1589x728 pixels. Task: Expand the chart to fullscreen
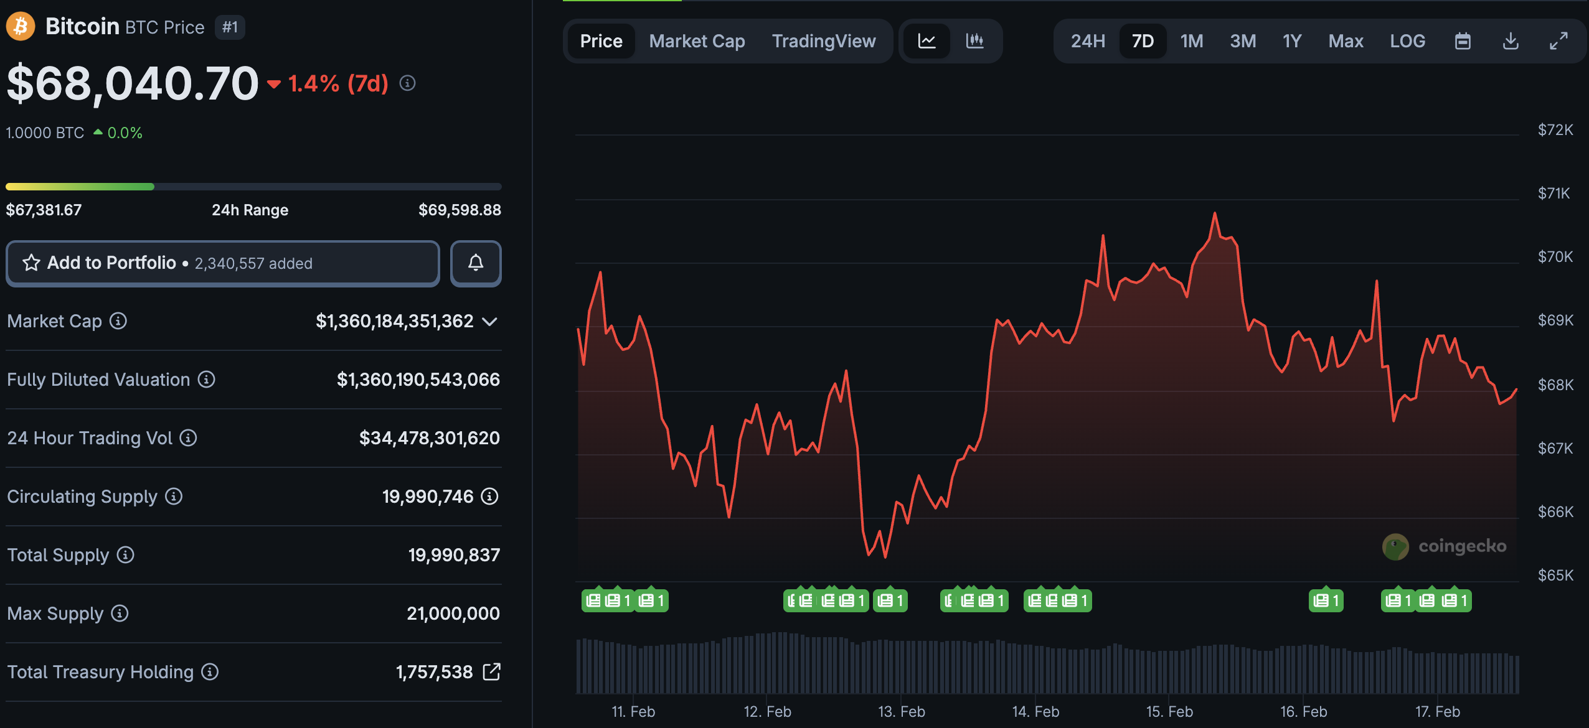1558,41
